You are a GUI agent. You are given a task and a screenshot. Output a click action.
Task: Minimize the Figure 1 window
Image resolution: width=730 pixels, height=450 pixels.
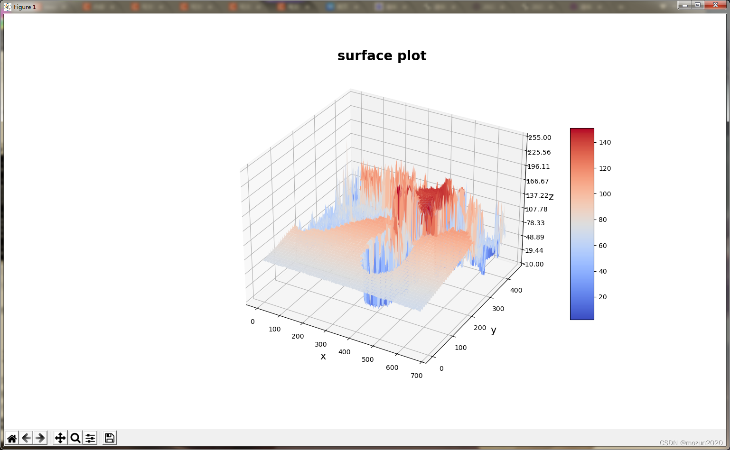click(685, 5)
